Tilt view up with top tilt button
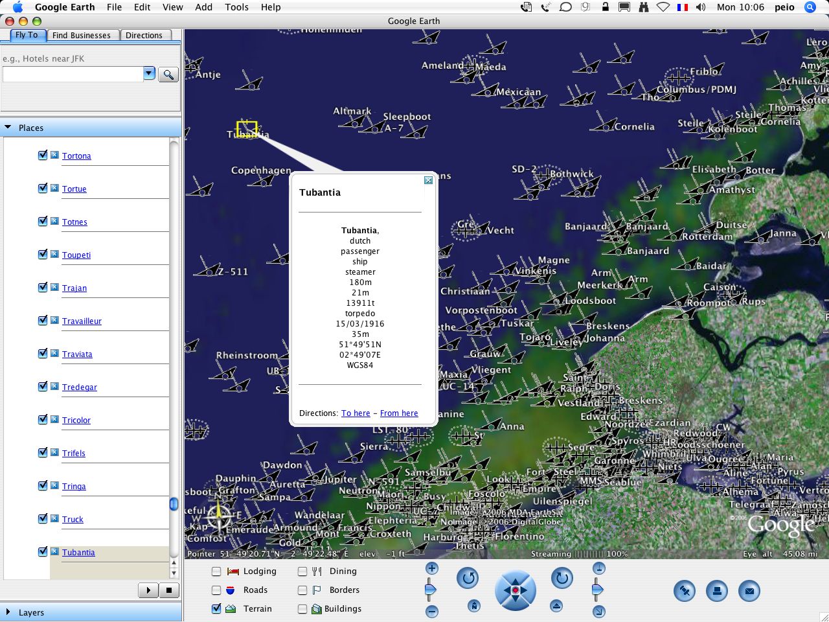Viewport: 829px width, 622px height. [x=599, y=568]
